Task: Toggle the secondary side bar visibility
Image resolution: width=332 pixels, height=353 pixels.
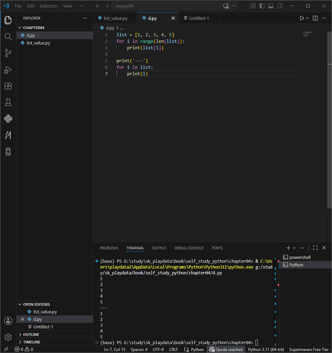Action: [280, 6]
